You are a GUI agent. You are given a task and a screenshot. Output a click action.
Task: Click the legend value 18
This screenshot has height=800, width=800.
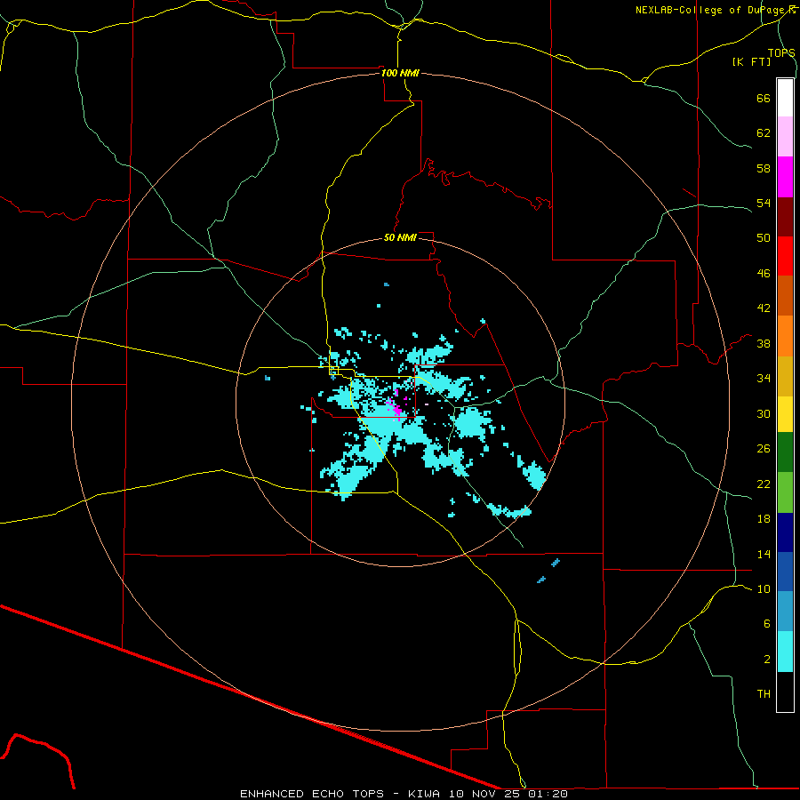[x=764, y=519]
